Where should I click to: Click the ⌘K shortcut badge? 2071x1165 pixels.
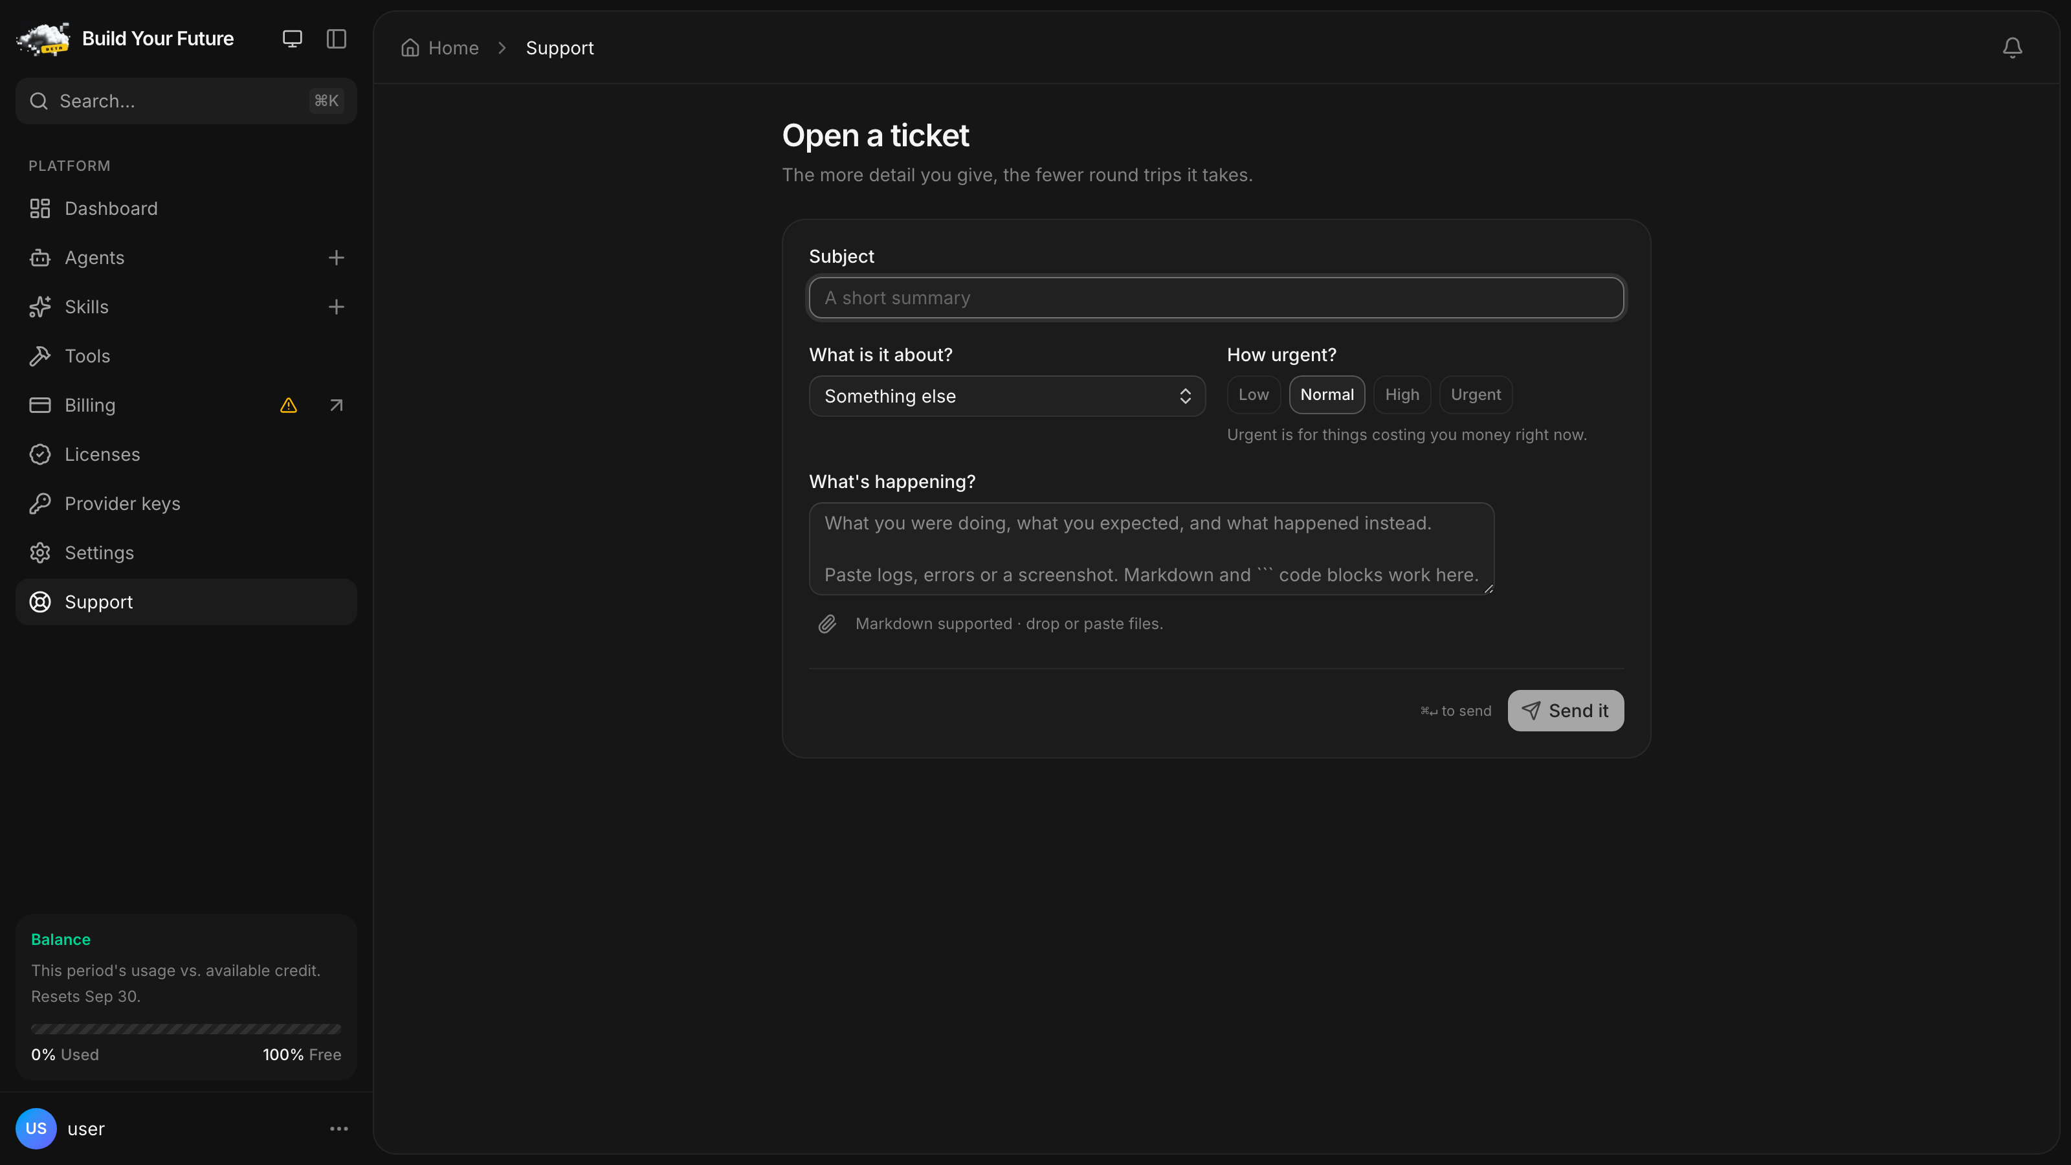[x=326, y=102]
